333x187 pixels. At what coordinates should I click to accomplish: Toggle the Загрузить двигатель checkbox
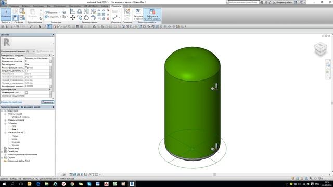(27, 71)
